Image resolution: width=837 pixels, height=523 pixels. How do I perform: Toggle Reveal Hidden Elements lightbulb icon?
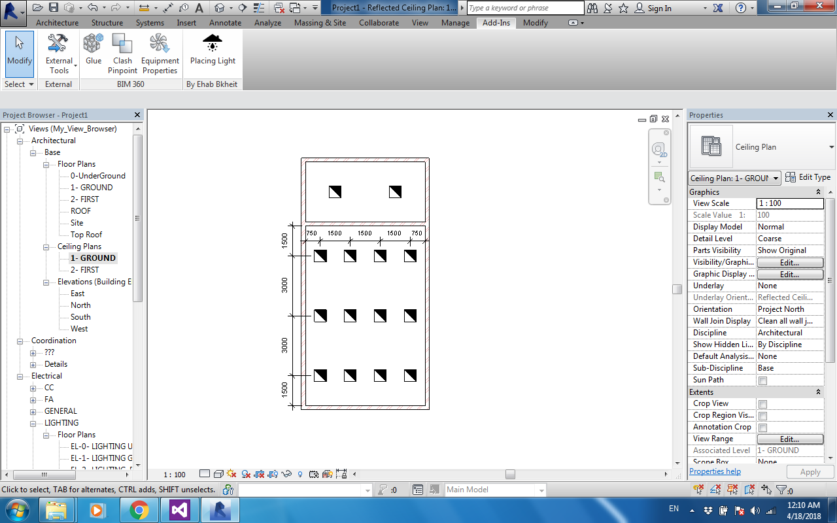(300, 474)
